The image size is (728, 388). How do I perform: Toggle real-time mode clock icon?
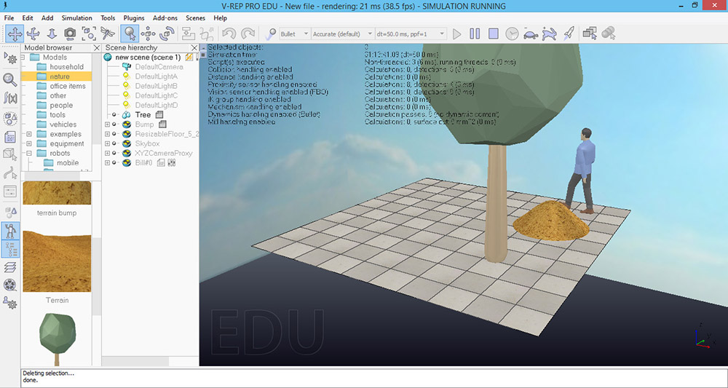tap(512, 33)
